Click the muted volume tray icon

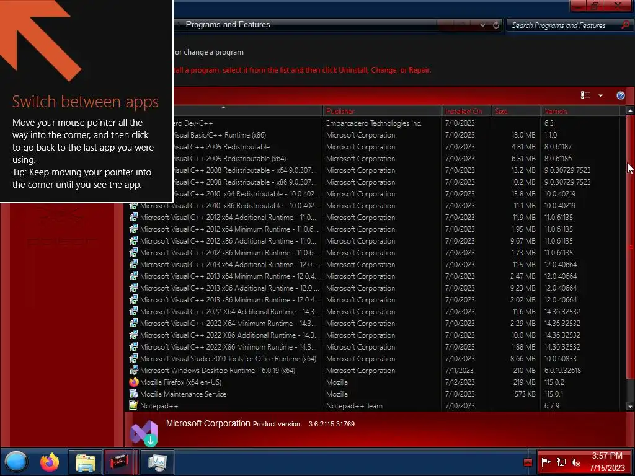[x=575, y=462]
